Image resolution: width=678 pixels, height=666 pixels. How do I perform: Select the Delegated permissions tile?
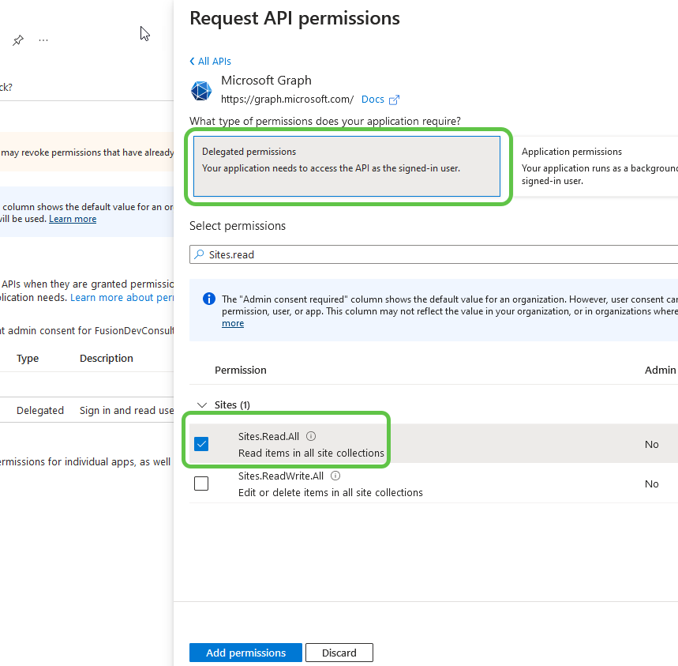347,166
